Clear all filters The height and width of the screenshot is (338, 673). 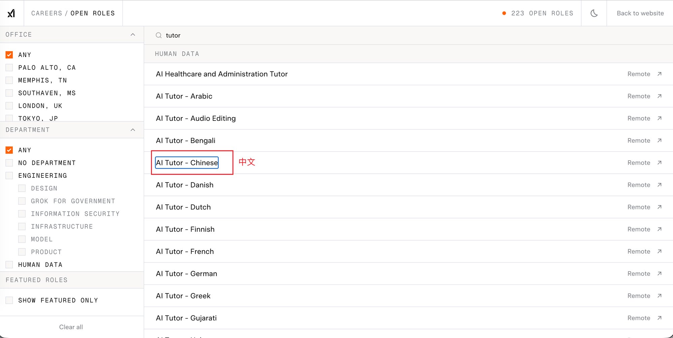point(71,327)
